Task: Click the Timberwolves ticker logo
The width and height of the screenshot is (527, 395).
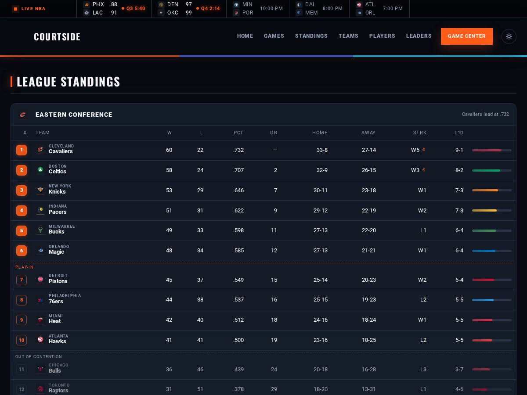Action: 236,4
